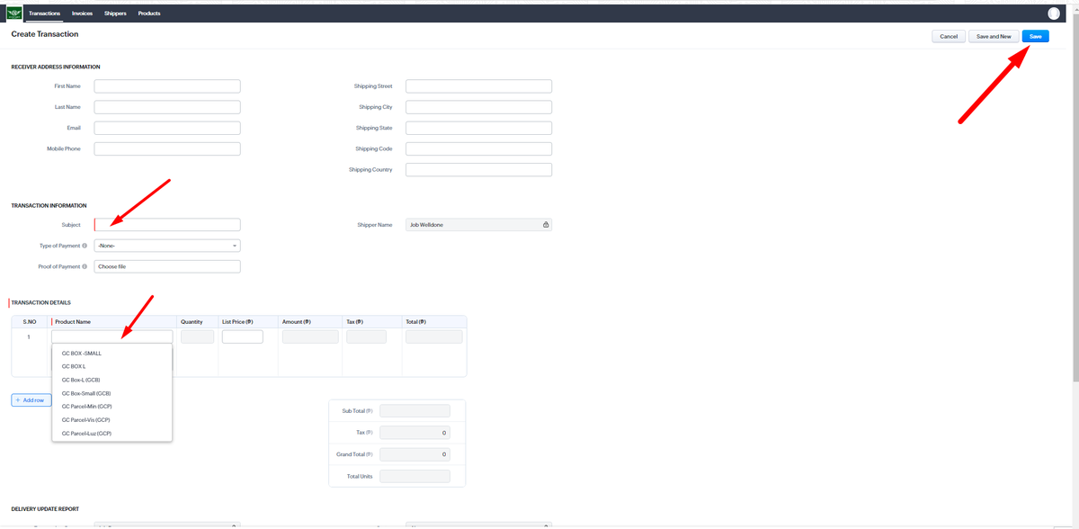Click Choose file for Proof of Payment
Screen dimensions: 1079x529
tap(167, 266)
